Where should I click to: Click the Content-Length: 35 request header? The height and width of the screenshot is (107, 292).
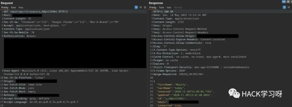[18, 19]
